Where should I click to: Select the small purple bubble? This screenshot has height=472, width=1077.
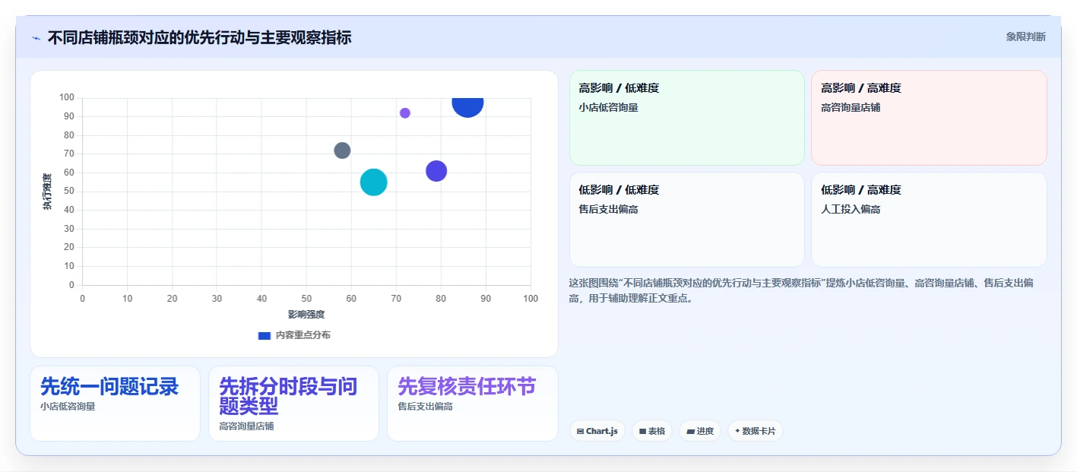pos(405,113)
